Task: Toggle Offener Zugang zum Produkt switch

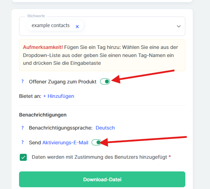Action: (105, 81)
